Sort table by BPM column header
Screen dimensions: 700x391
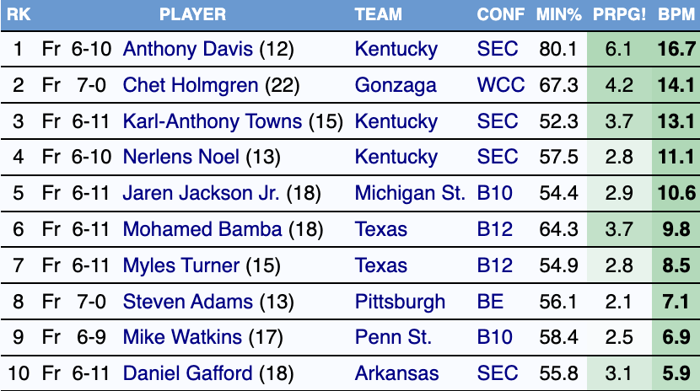click(676, 14)
